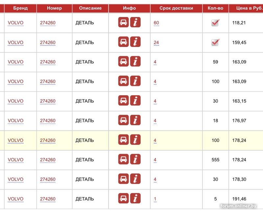Click the car icon in the 118,21 row
Viewport: 263px width, 213px height.
[124, 22]
